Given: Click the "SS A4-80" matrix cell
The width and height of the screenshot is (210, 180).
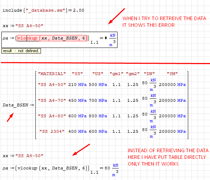Looking at the screenshot, I should (52, 116).
